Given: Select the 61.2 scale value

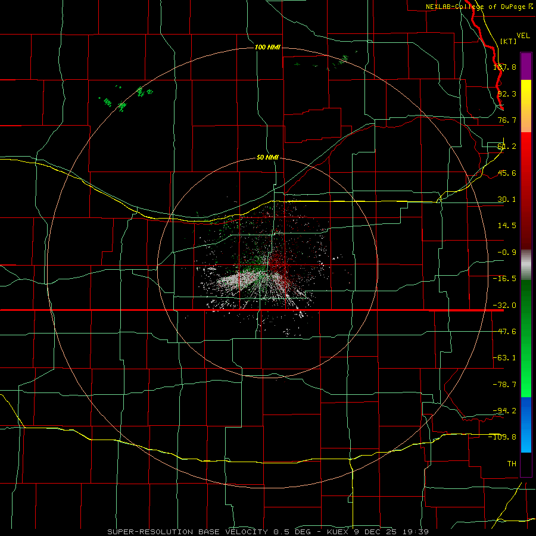Looking at the screenshot, I should click(x=507, y=147).
